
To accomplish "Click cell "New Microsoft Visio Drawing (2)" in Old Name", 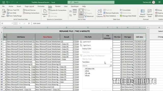I will (21, 64).
